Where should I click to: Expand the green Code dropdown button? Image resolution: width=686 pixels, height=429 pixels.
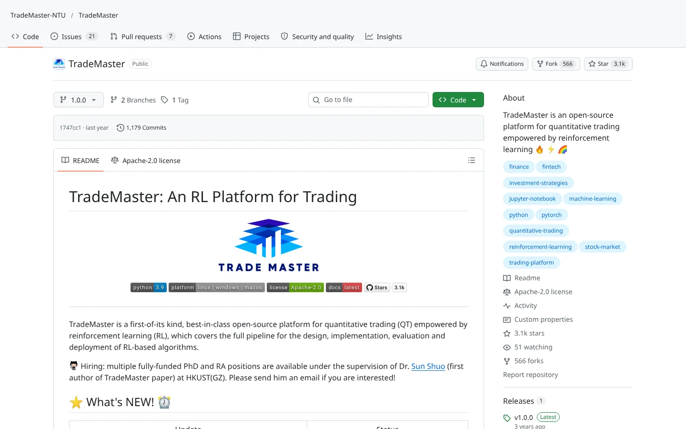coord(458,100)
